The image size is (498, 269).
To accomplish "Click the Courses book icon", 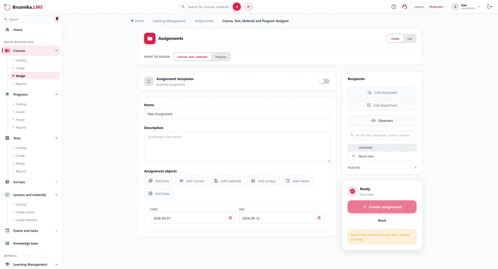I will [7, 51].
